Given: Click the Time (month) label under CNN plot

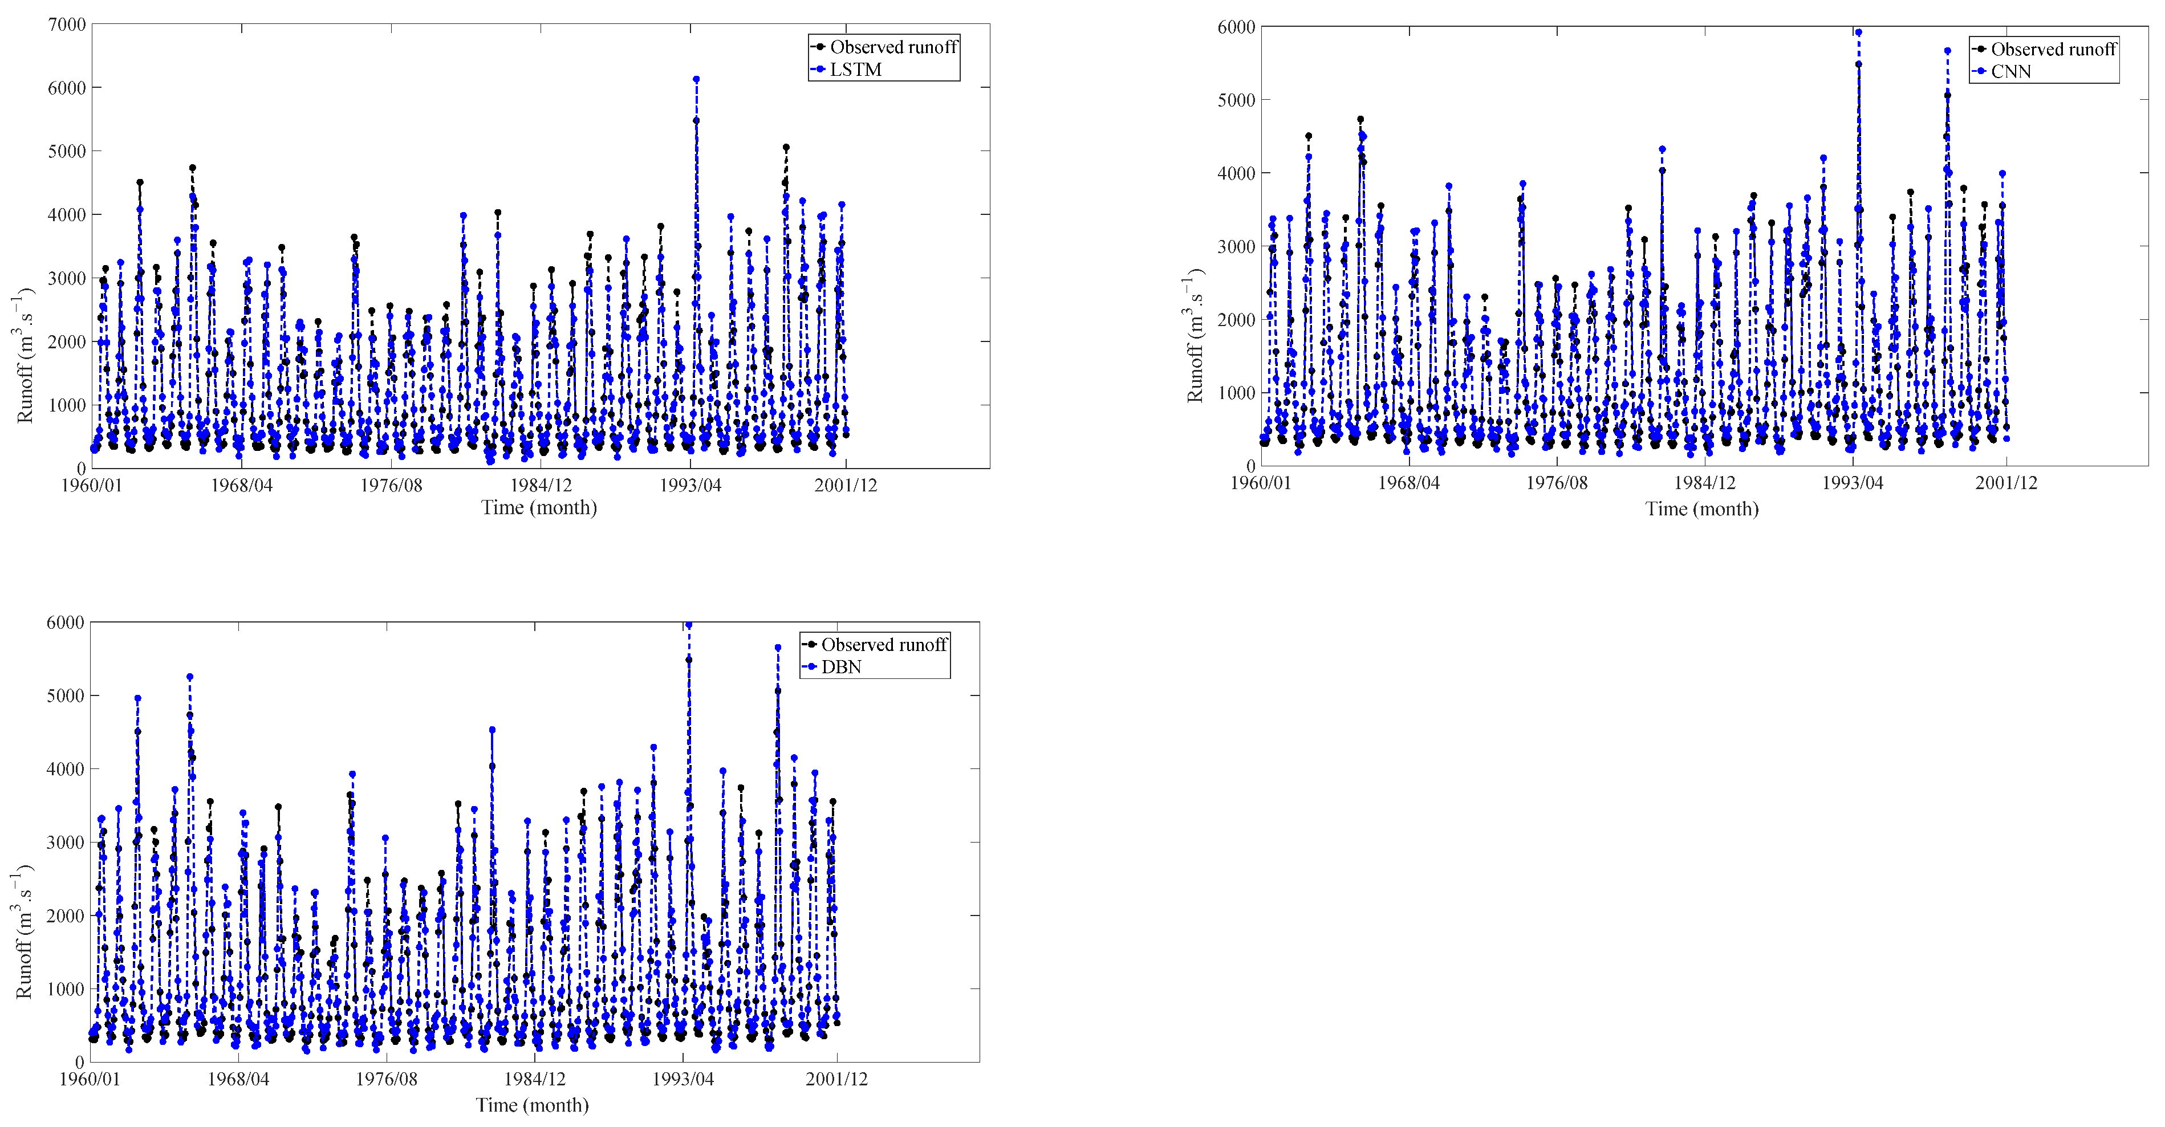Looking at the screenshot, I should (x=1701, y=509).
